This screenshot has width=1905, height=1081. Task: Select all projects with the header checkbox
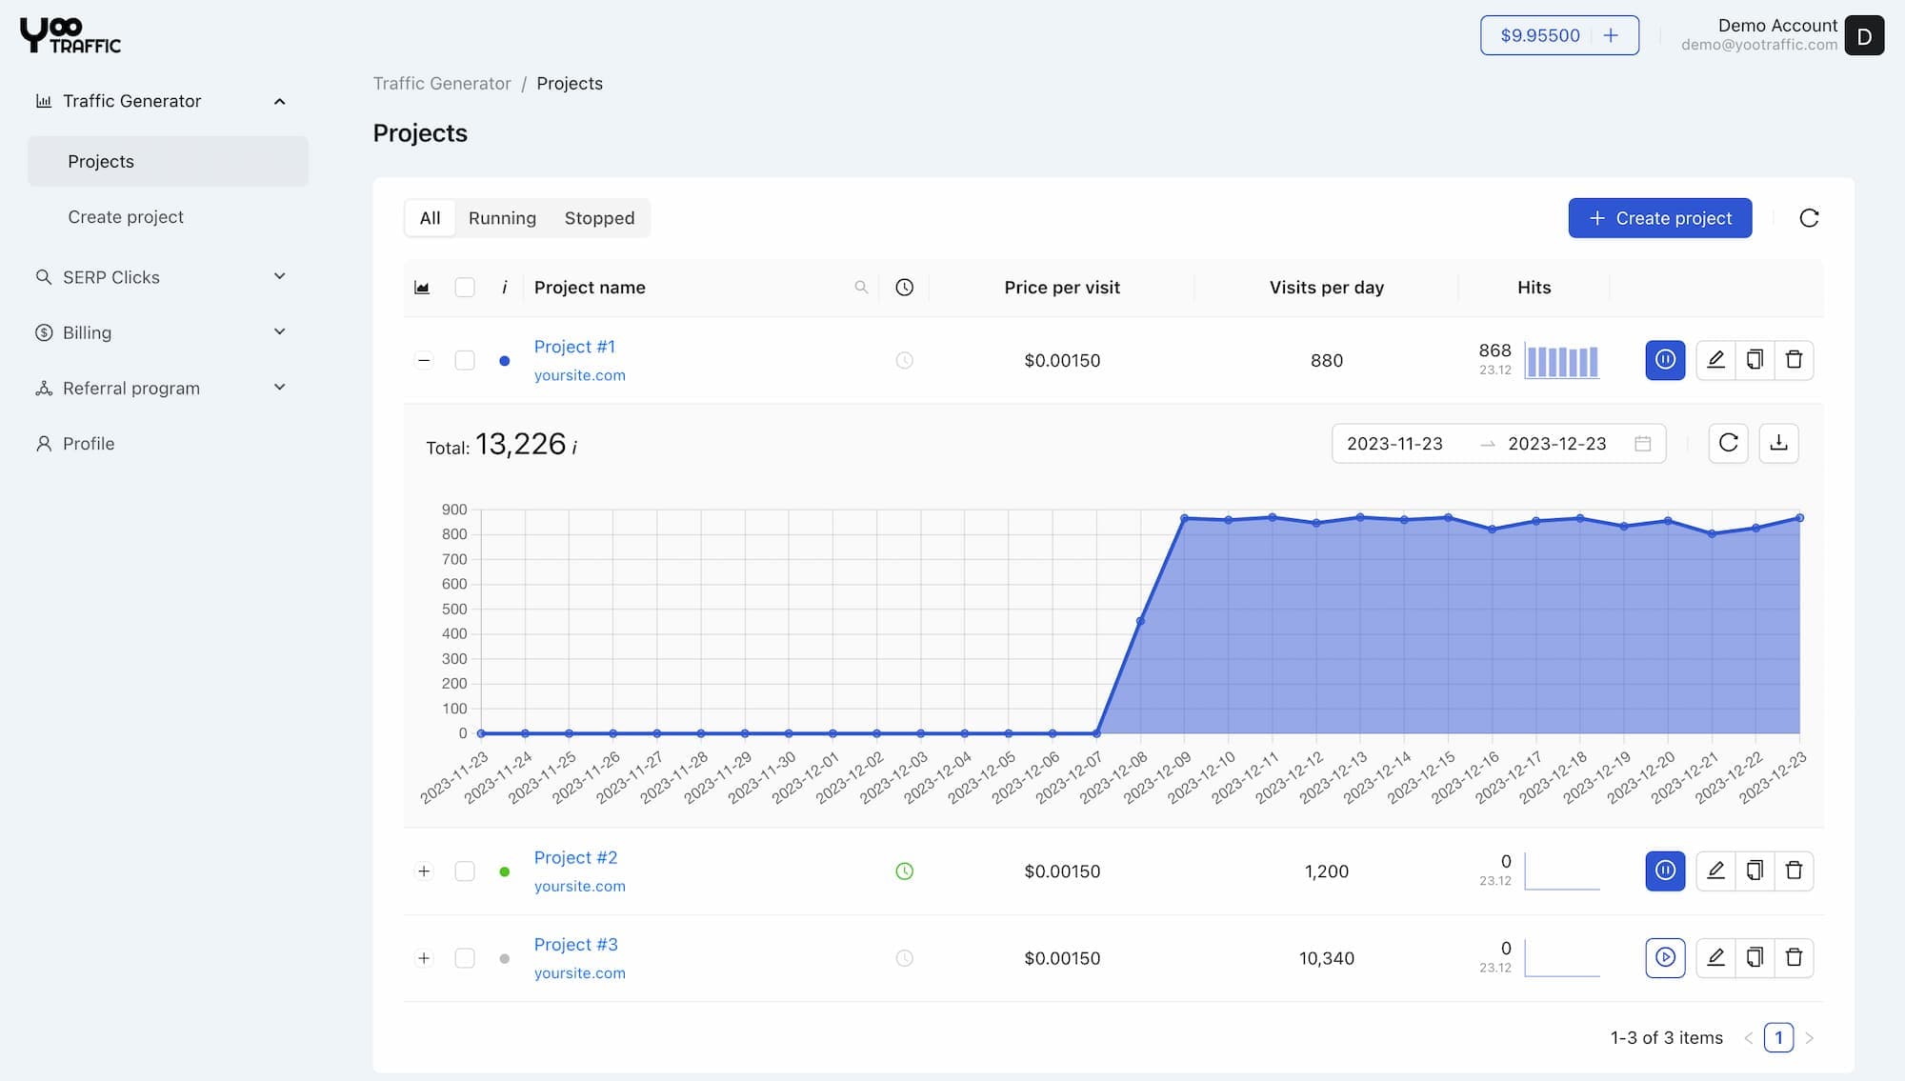coord(465,287)
